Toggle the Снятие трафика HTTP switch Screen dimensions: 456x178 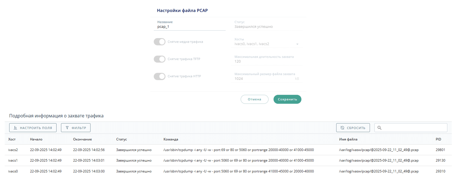[x=160, y=76]
